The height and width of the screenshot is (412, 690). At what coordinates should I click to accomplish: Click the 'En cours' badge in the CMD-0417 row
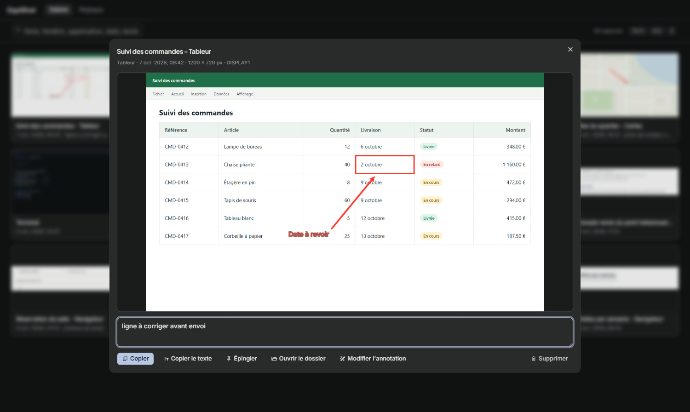click(x=431, y=236)
